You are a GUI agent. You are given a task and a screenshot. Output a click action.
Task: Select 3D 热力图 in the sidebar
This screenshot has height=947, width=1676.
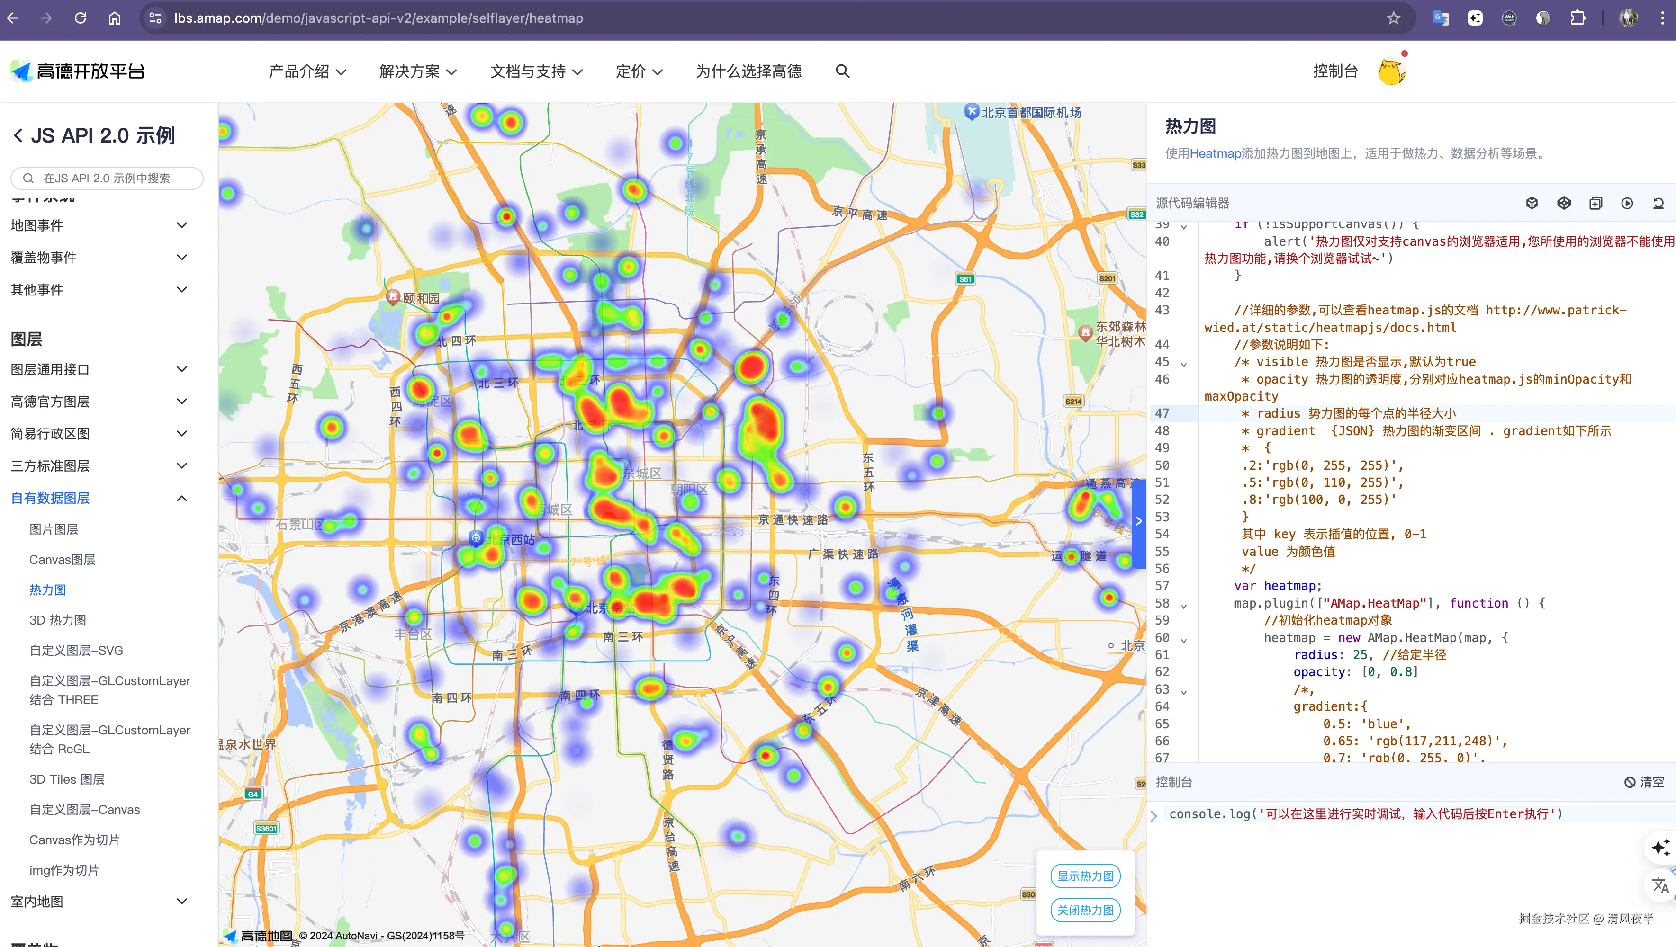58,620
